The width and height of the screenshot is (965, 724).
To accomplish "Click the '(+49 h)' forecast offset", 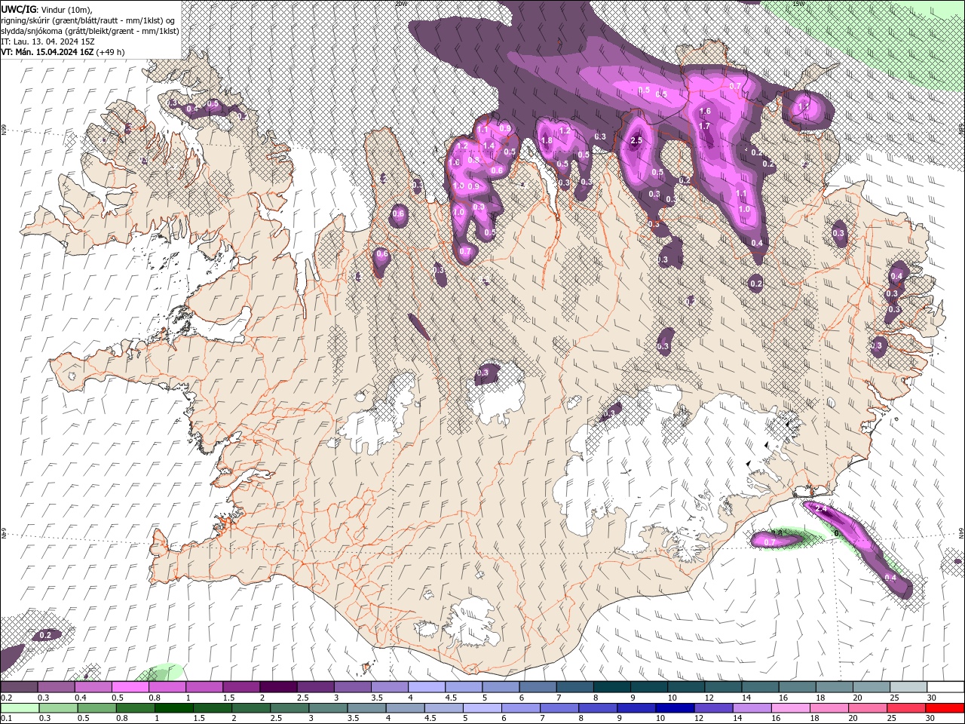I will click(x=111, y=51).
